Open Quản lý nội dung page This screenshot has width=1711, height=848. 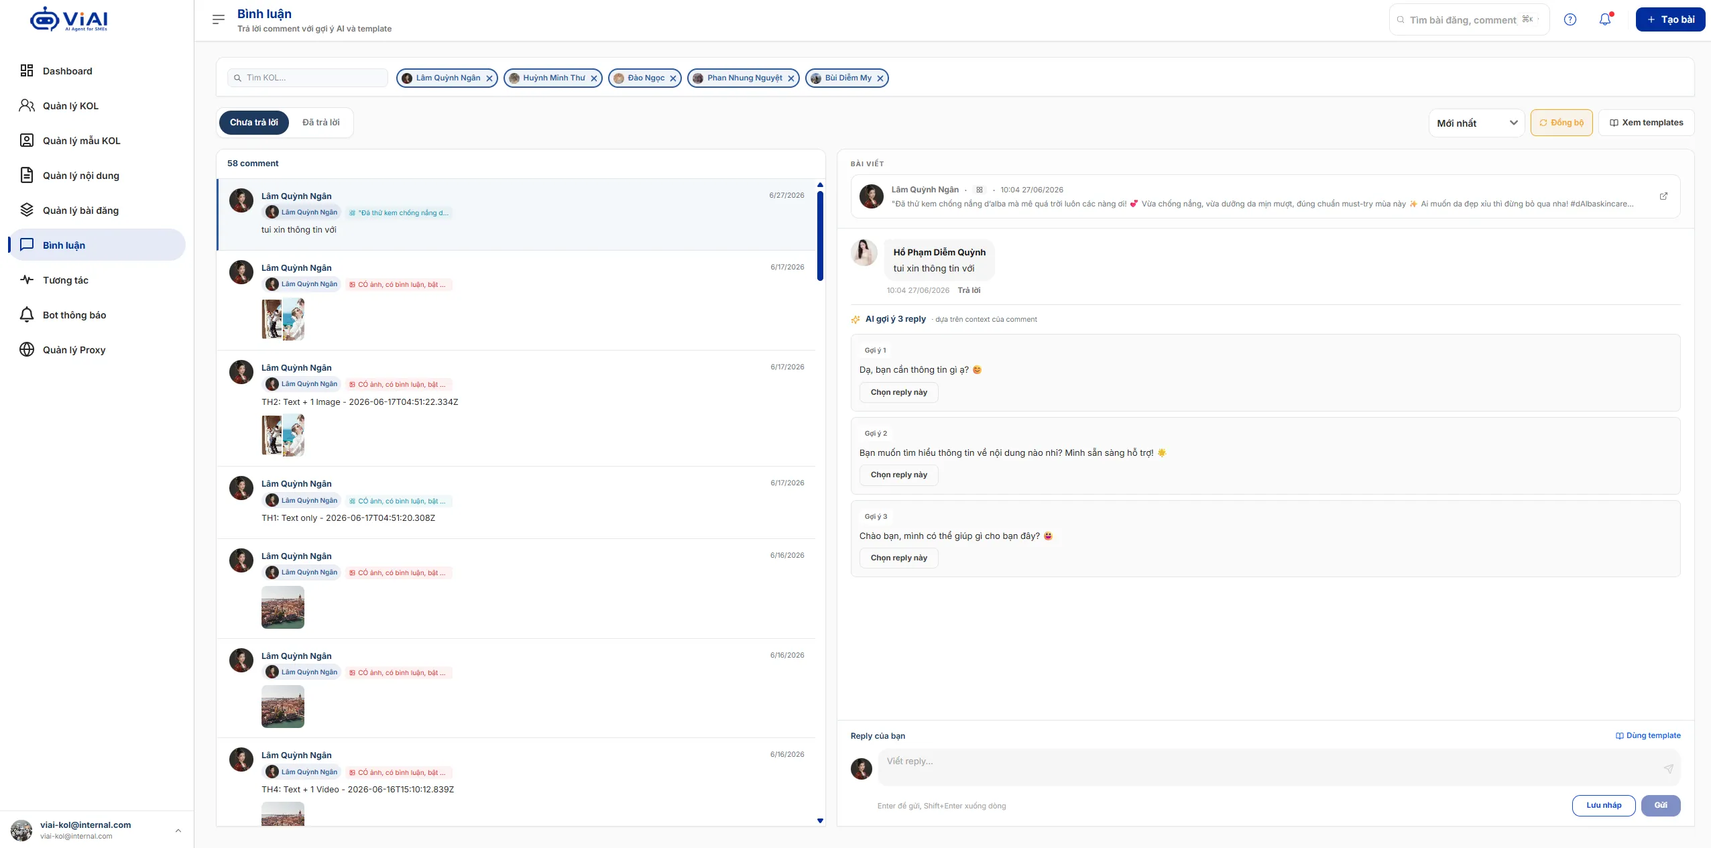pyautogui.click(x=97, y=176)
